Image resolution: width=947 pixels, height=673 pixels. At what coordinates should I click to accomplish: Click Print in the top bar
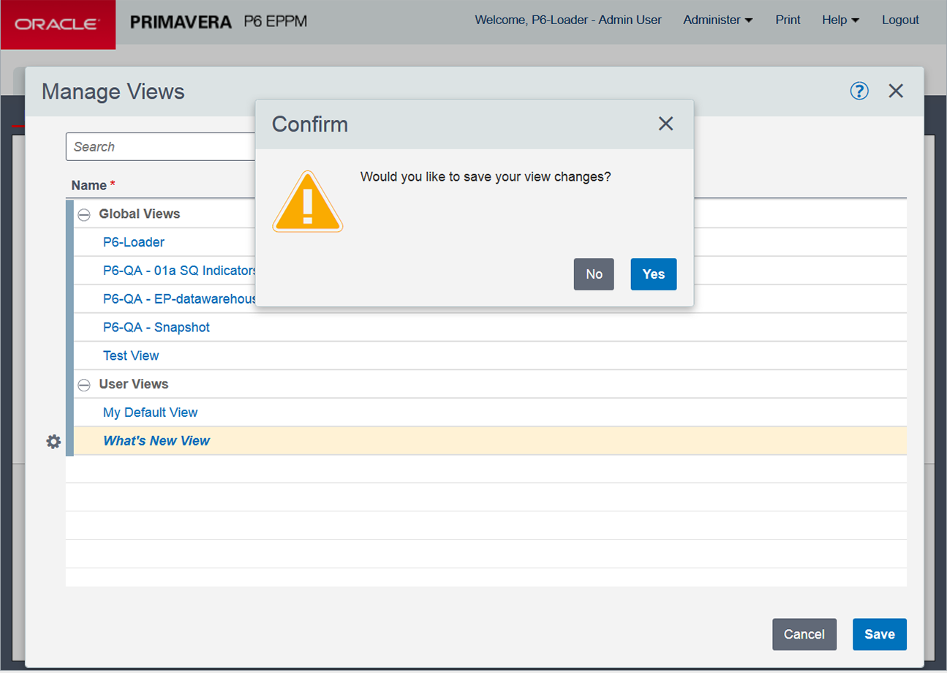pos(788,20)
